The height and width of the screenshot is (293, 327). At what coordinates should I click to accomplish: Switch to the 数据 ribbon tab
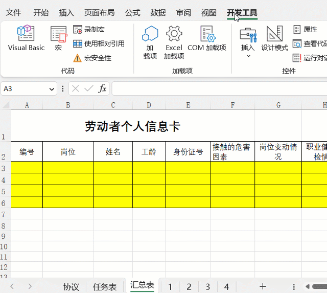coord(158,13)
